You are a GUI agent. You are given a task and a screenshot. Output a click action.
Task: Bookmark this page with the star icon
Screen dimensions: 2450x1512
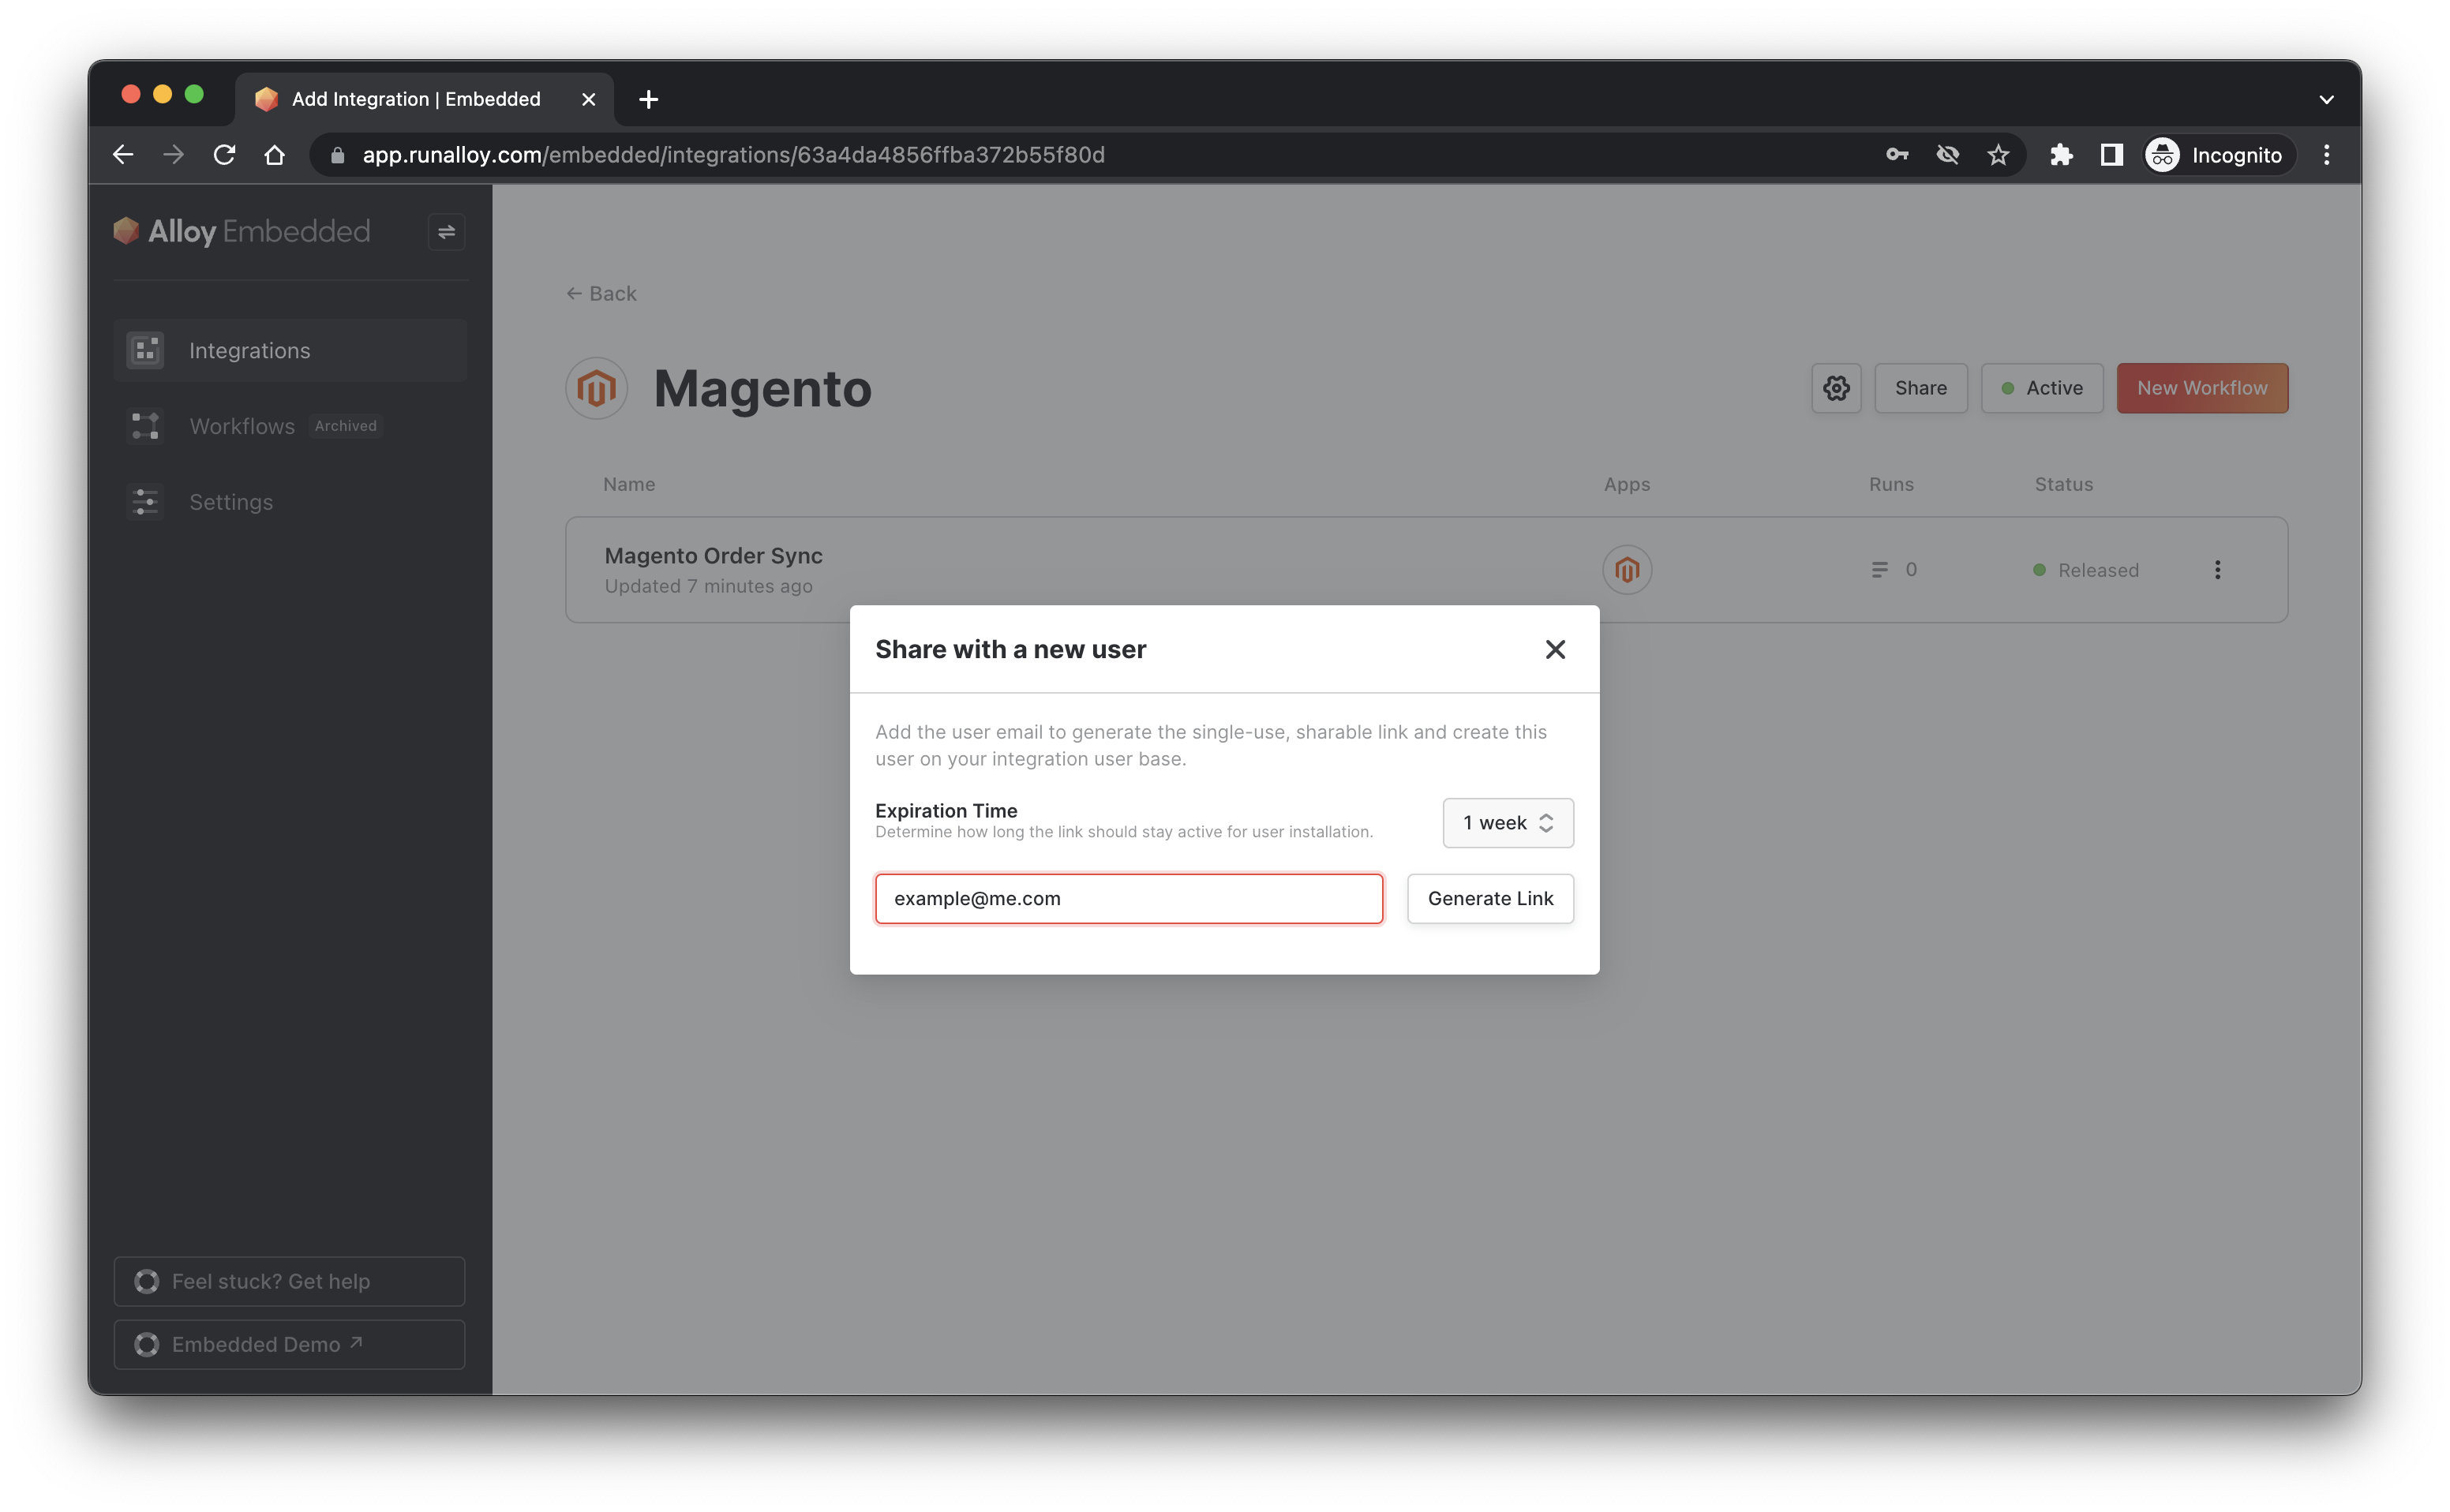(1997, 155)
